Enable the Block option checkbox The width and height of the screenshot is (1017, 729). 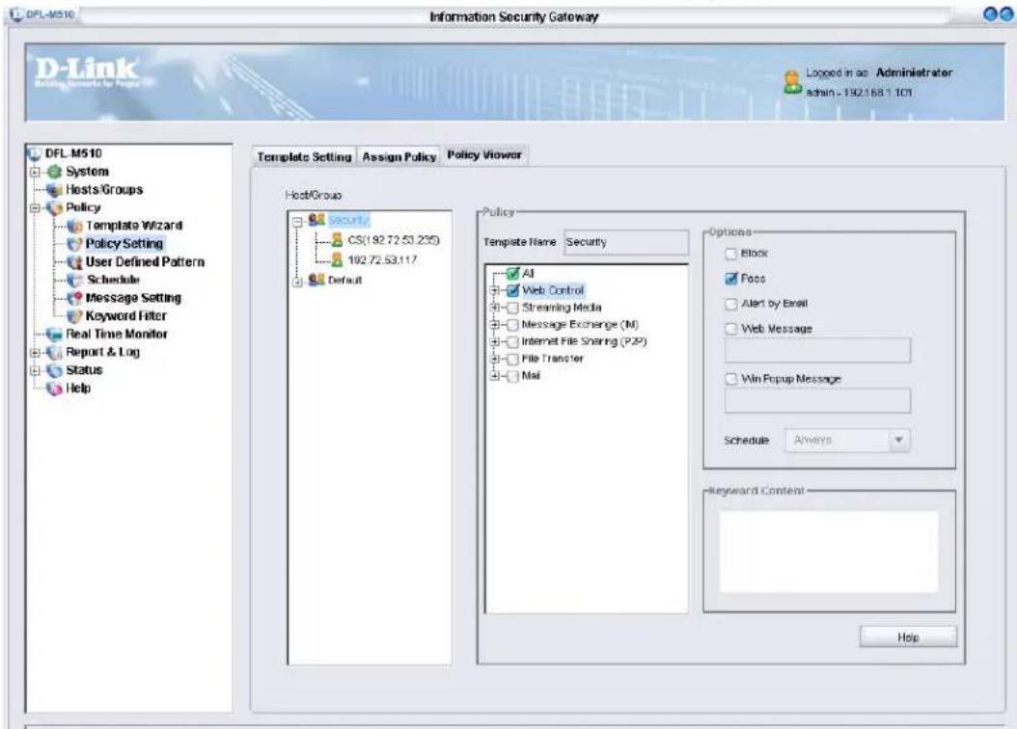[x=731, y=254]
